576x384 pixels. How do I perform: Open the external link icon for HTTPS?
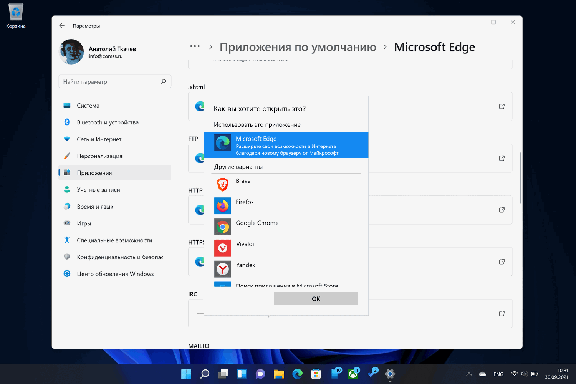[502, 262]
